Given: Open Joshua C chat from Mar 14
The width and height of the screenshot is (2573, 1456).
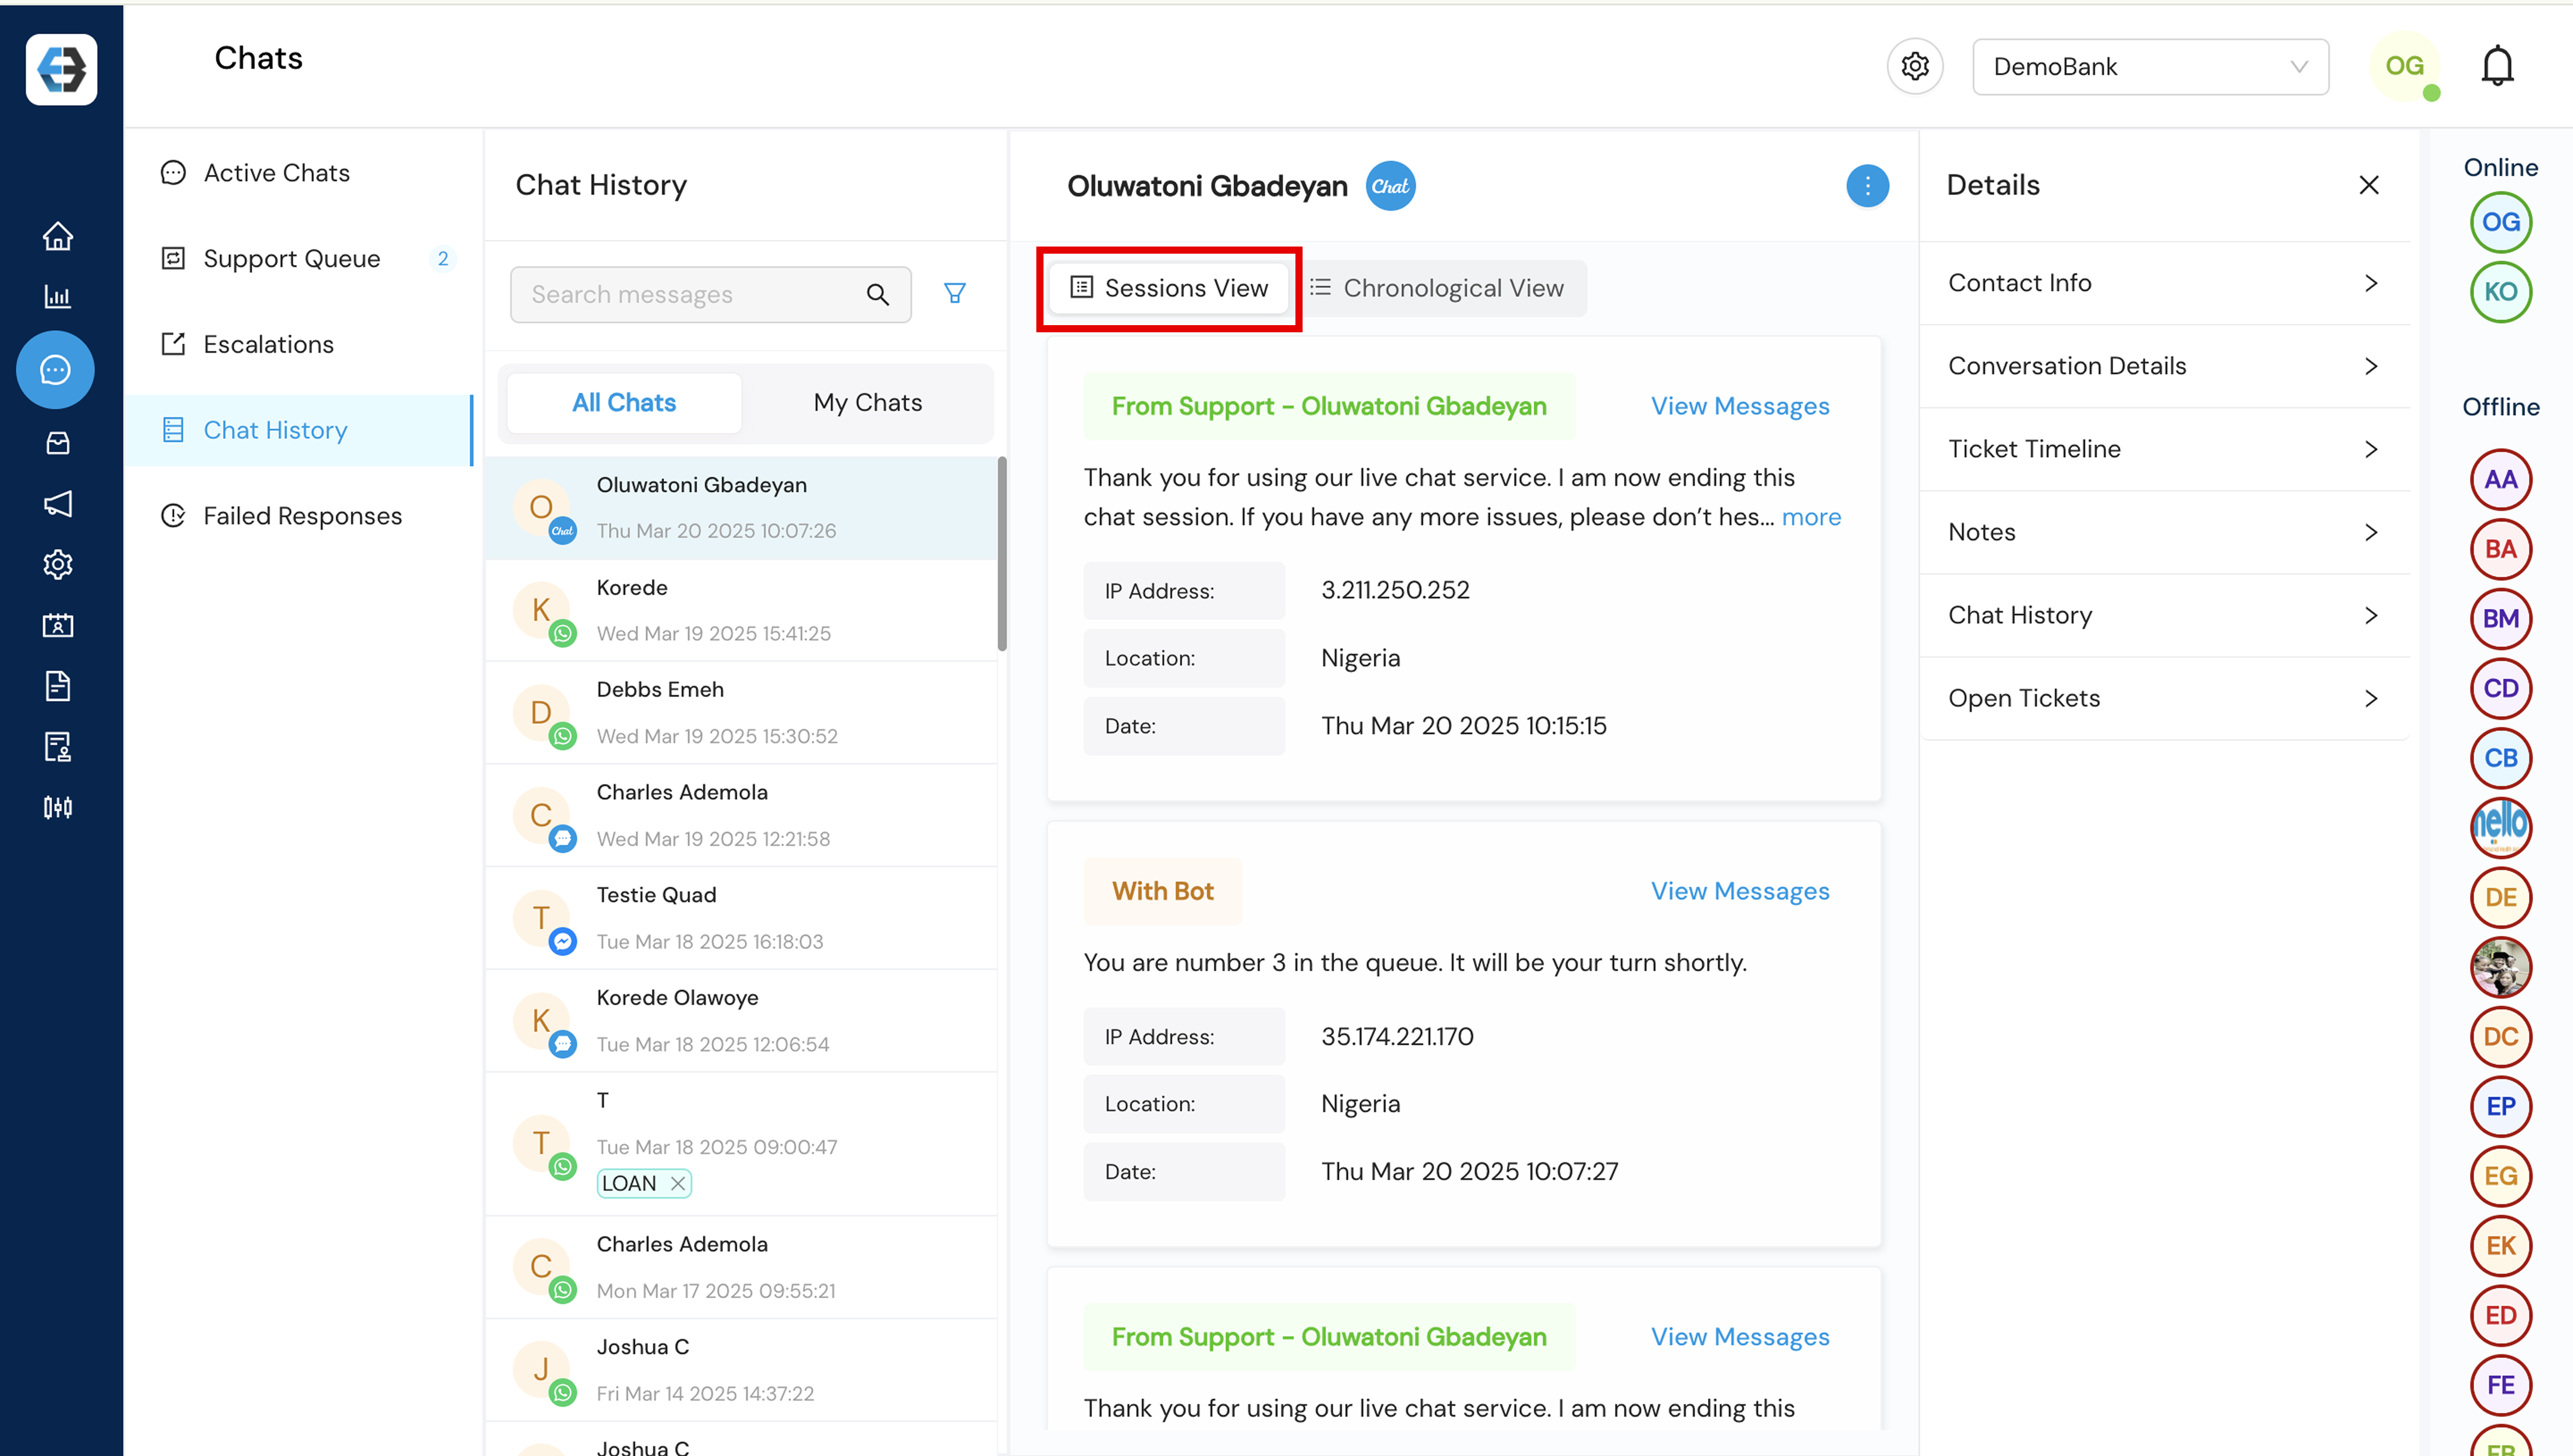Looking at the screenshot, I should pos(741,1370).
